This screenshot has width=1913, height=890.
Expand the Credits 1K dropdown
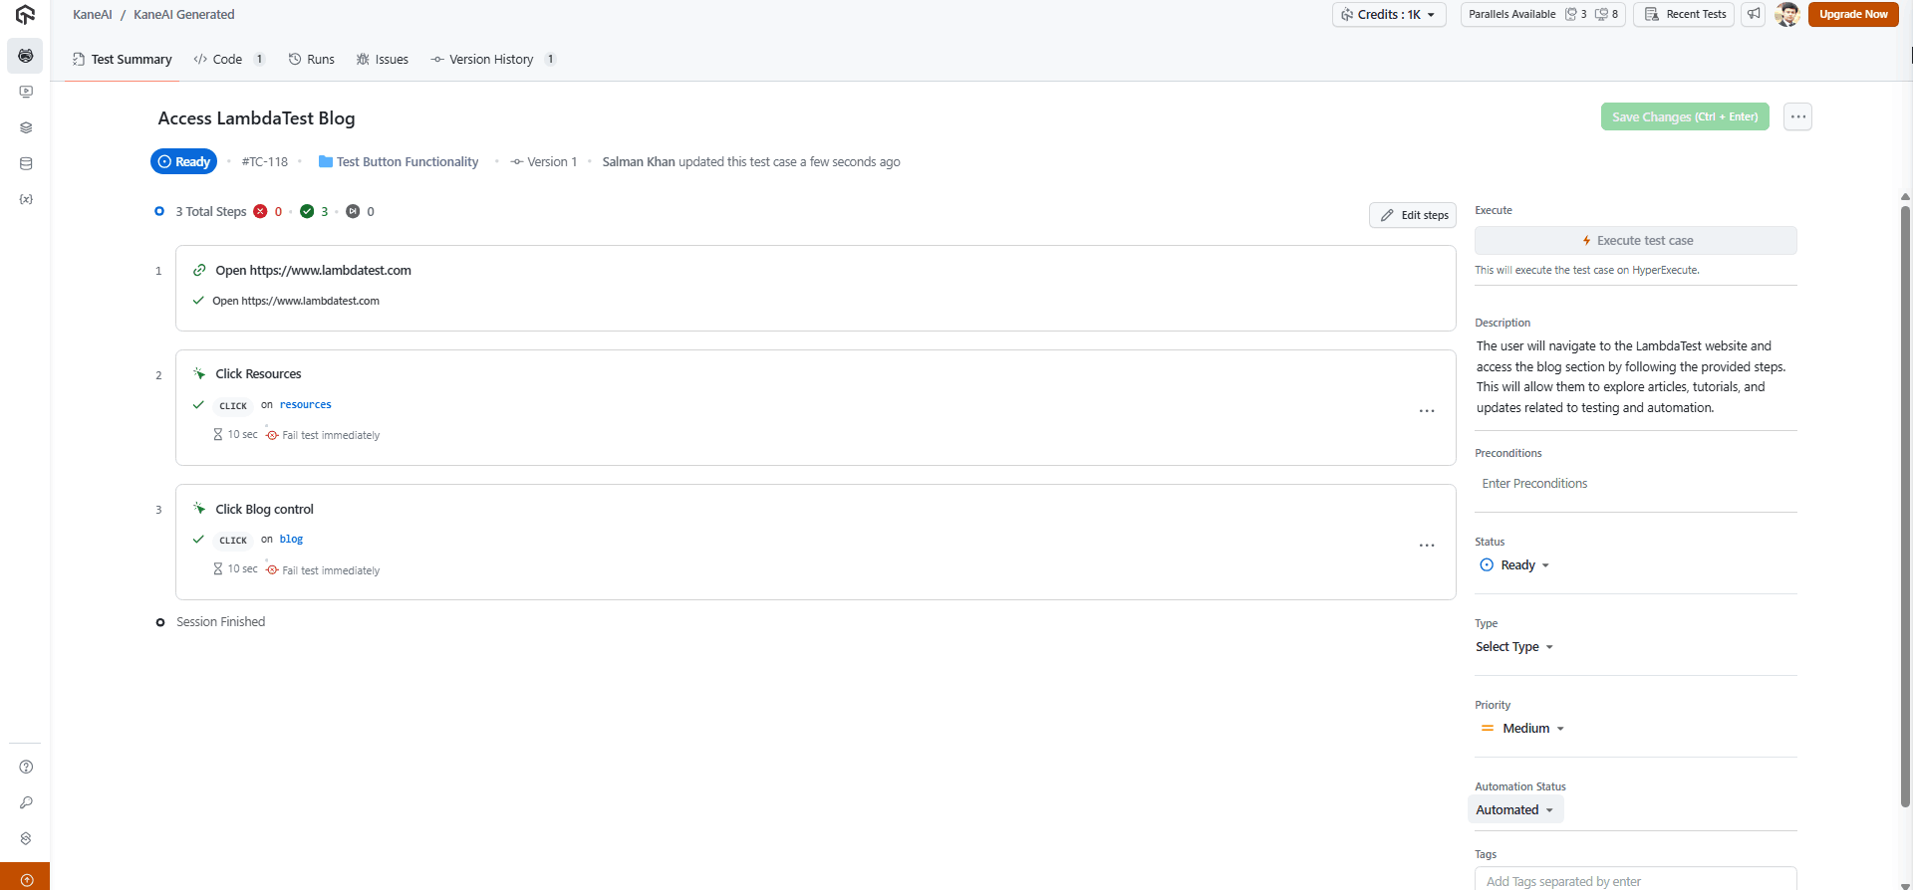[x=1389, y=14]
